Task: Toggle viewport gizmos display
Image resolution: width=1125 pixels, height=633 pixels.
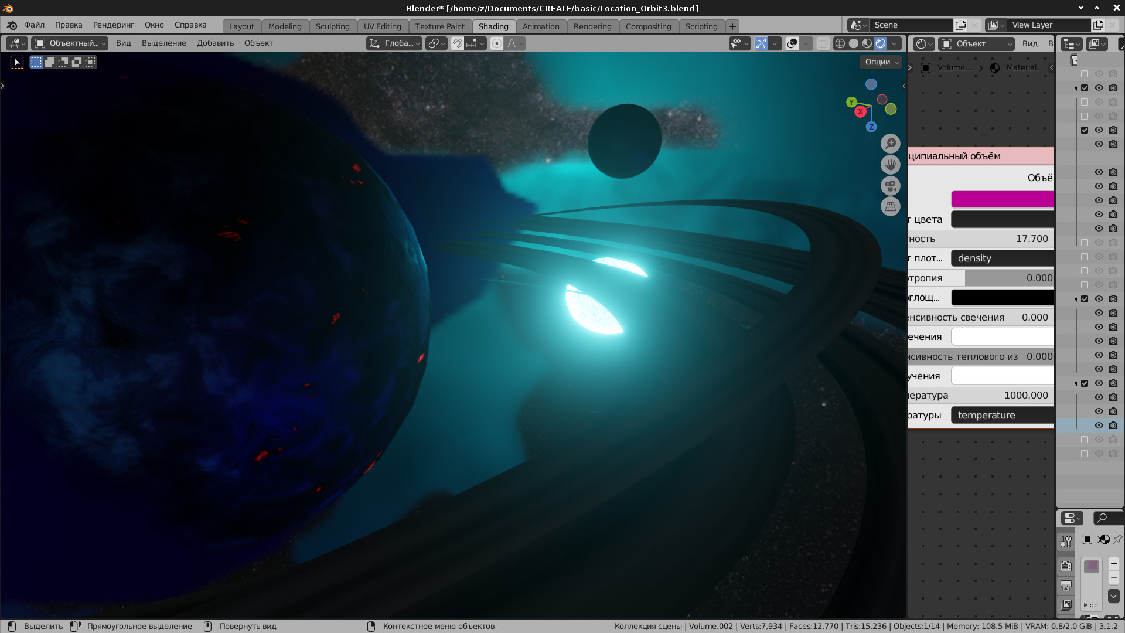Action: coord(761,43)
